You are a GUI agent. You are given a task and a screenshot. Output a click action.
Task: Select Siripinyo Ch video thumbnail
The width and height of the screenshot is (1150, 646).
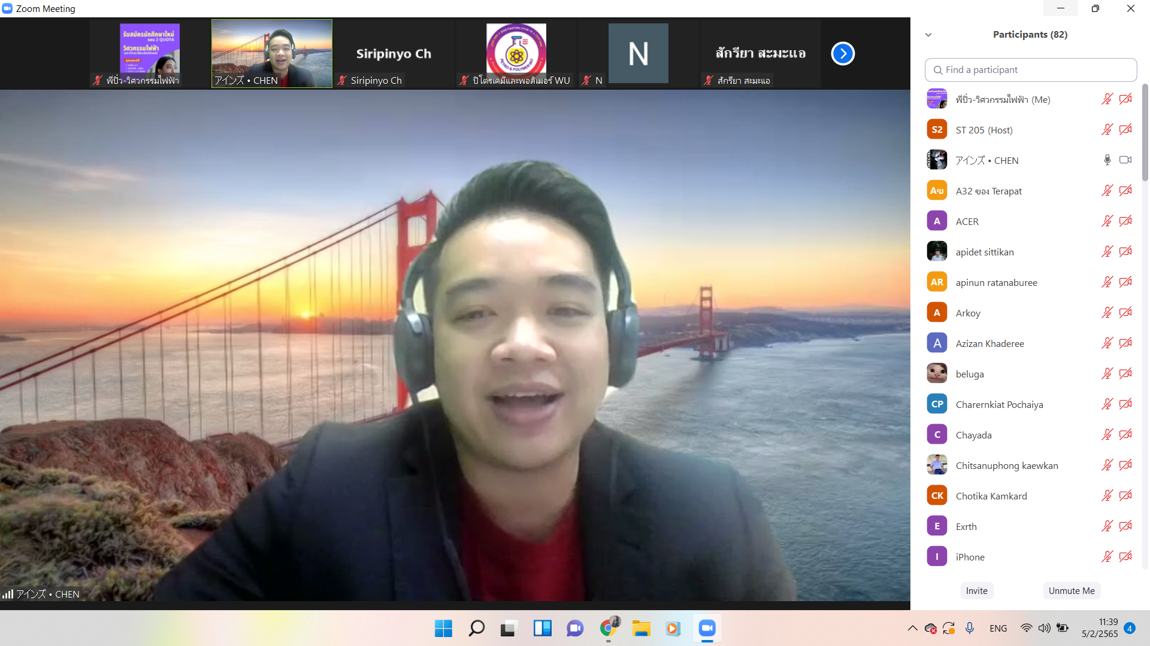394,54
